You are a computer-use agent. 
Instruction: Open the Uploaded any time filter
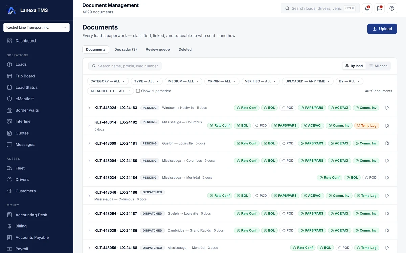pyautogui.click(x=308, y=81)
